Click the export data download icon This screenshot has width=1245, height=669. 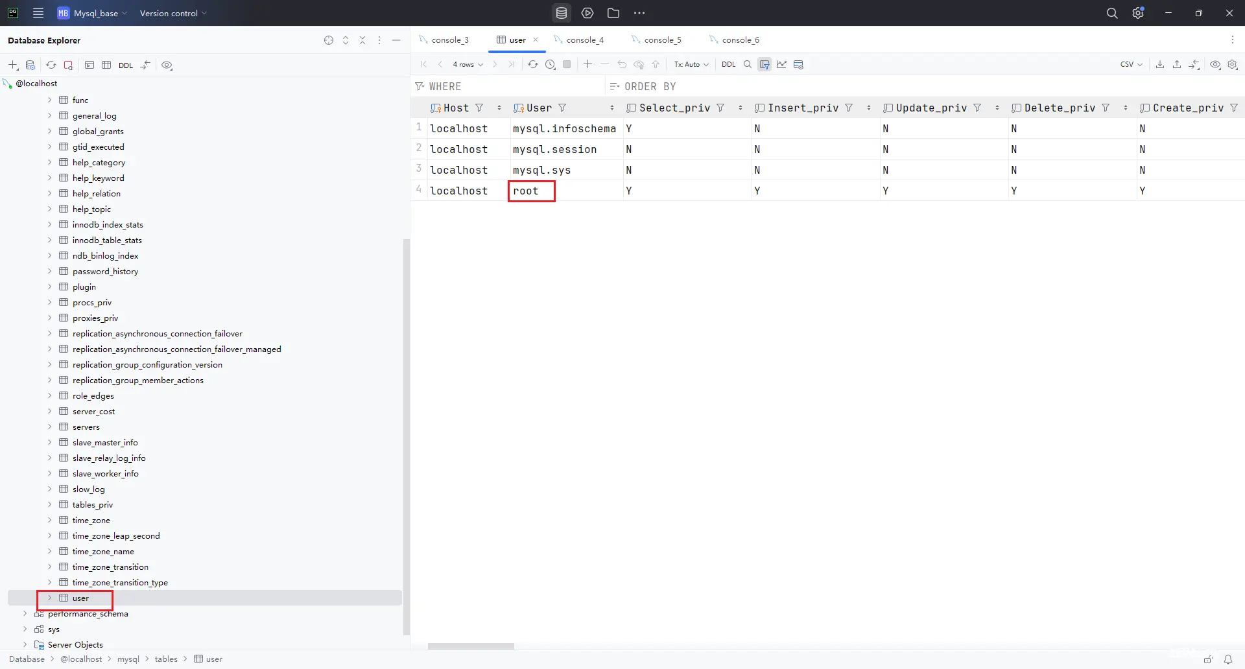(x=1160, y=64)
